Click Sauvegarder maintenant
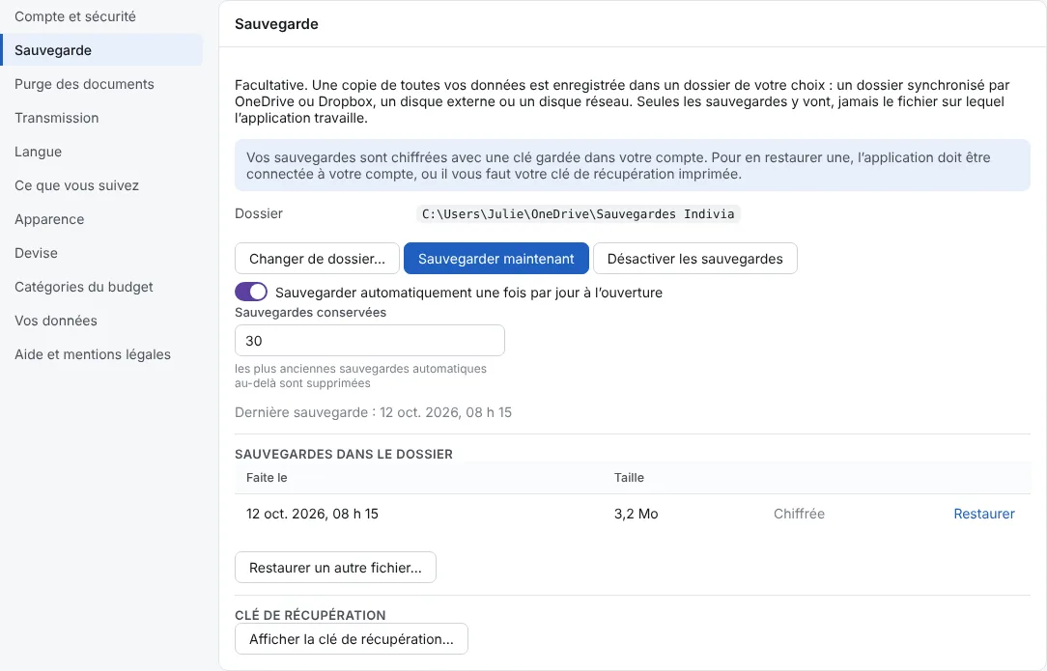Viewport: 1047px width, 671px height. [x=496, y=259]
